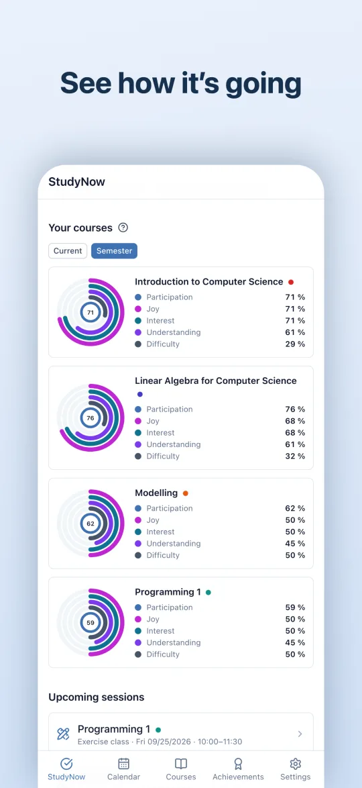Switch the course view to Current
The image size is (362, 788).
(68, 251)
